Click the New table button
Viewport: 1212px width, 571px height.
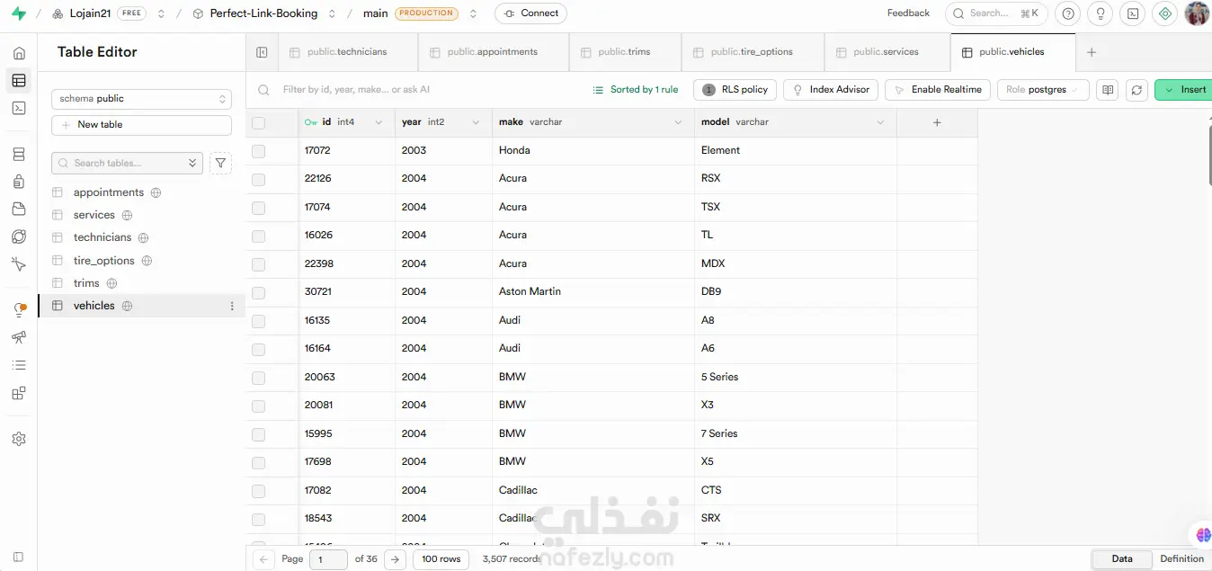(141, 125)
